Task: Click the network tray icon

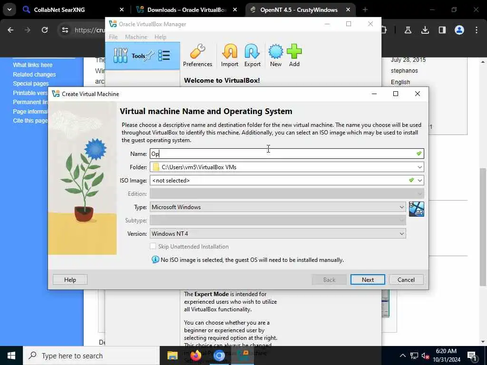Action: [414, 355]
